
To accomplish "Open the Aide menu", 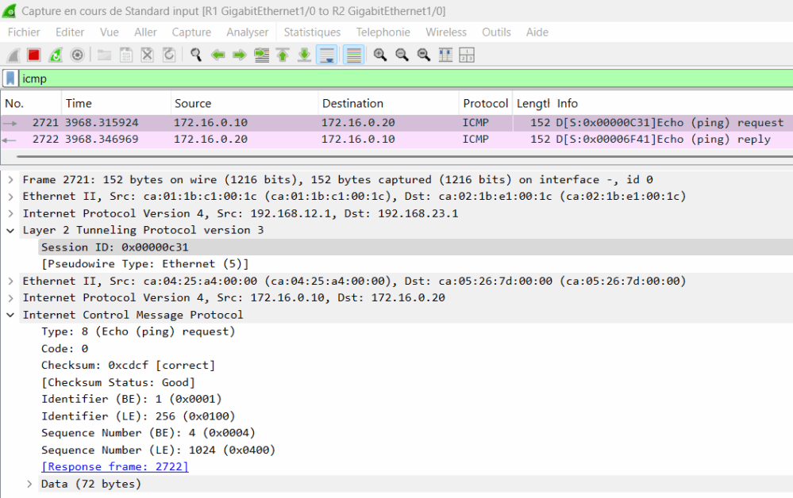I will (x=537, y=33).
